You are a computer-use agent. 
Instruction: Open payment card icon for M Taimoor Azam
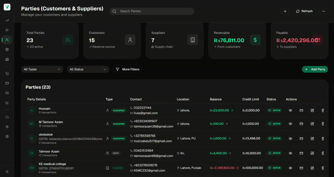coord(301,124)
